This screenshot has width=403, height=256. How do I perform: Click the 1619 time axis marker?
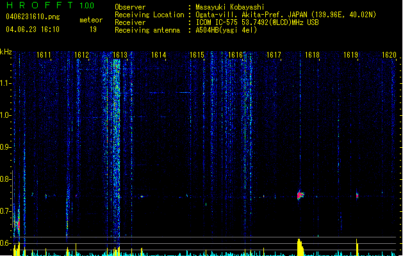pos(351,55)
